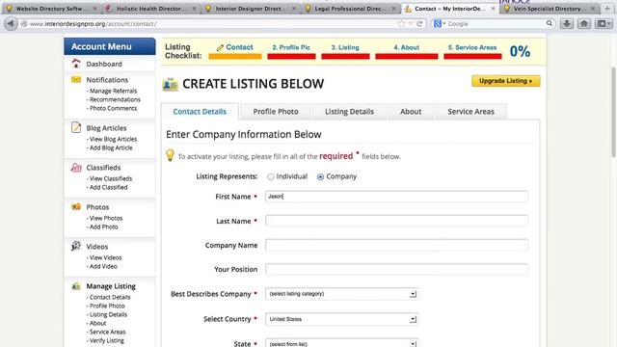The height and width of the screenshot is (347, 617).
Task: Open the State dropdown list
Action: click(341, 343)
